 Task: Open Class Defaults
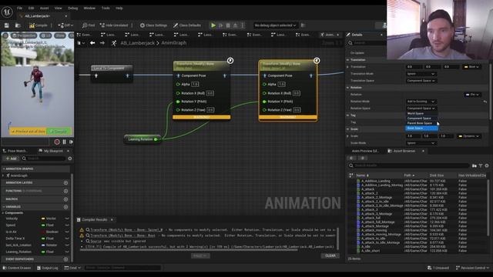point(187,25)
